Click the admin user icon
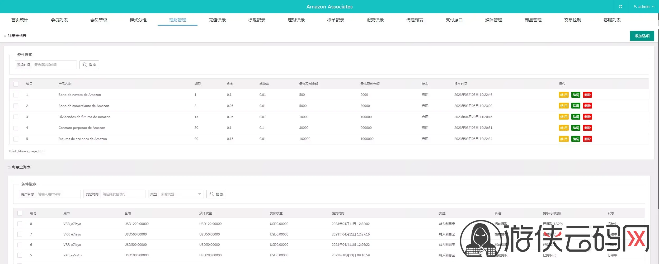This screenshot has height=264, width=659. click(635, 7)
